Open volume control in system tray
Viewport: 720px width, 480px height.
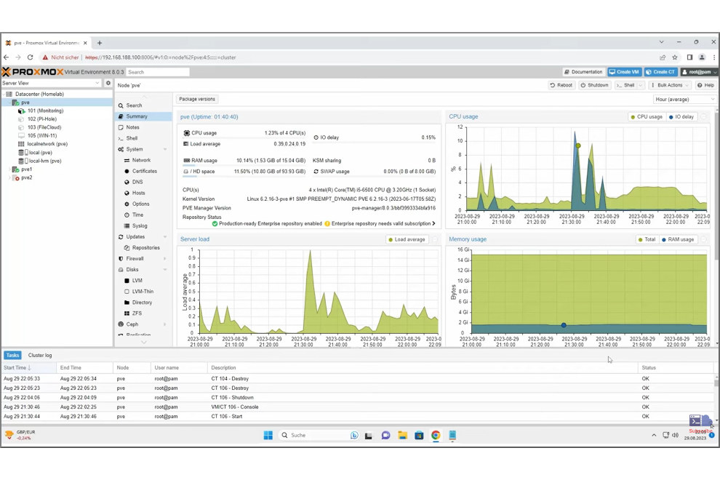coord(675,435)
